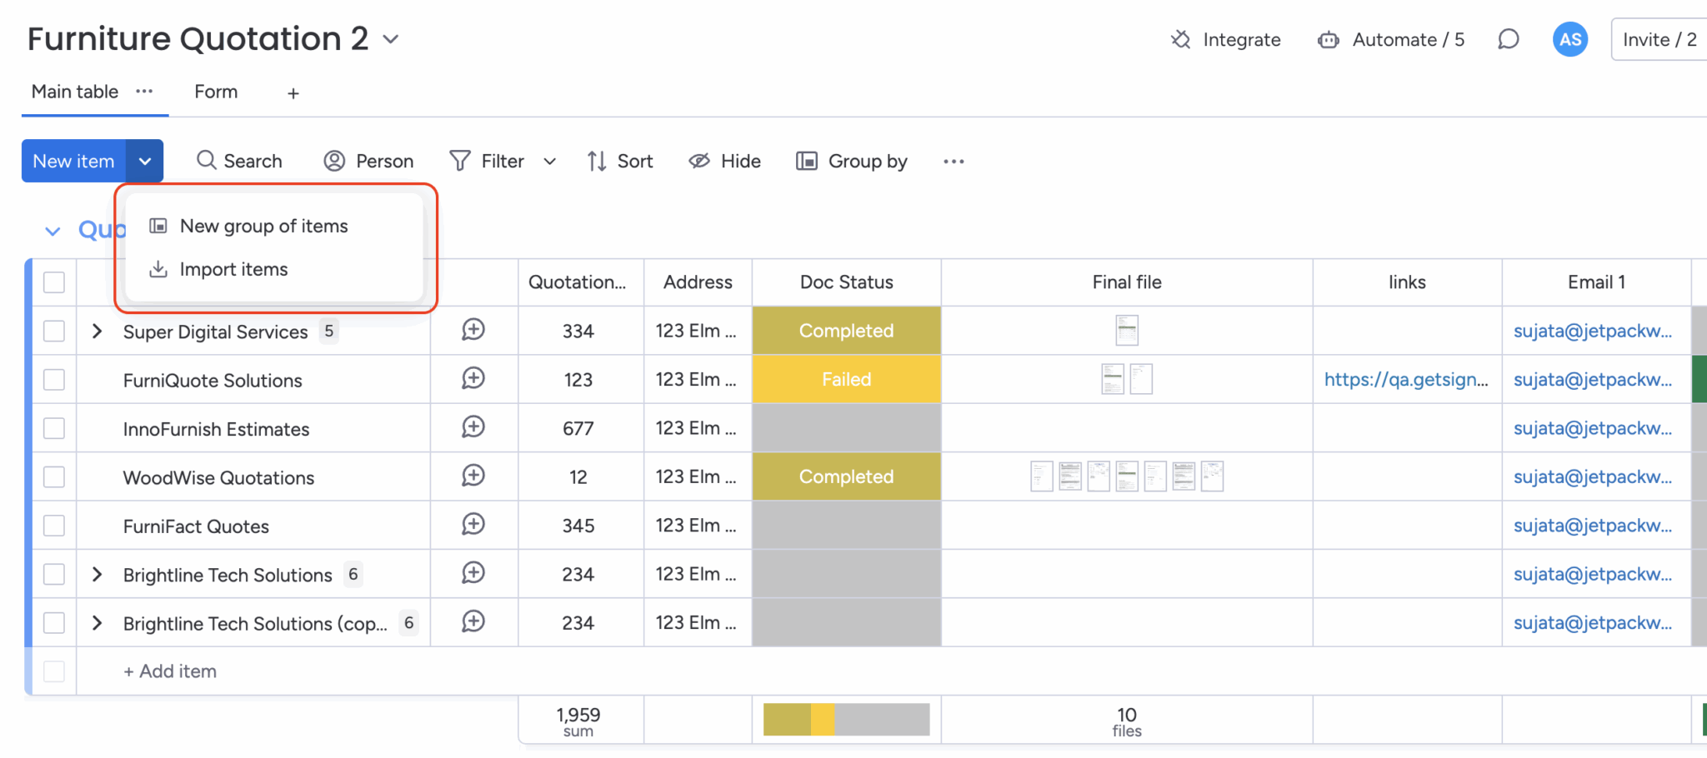Select Import items from the menu
The image size is (1707, 758).
(233, 268)
